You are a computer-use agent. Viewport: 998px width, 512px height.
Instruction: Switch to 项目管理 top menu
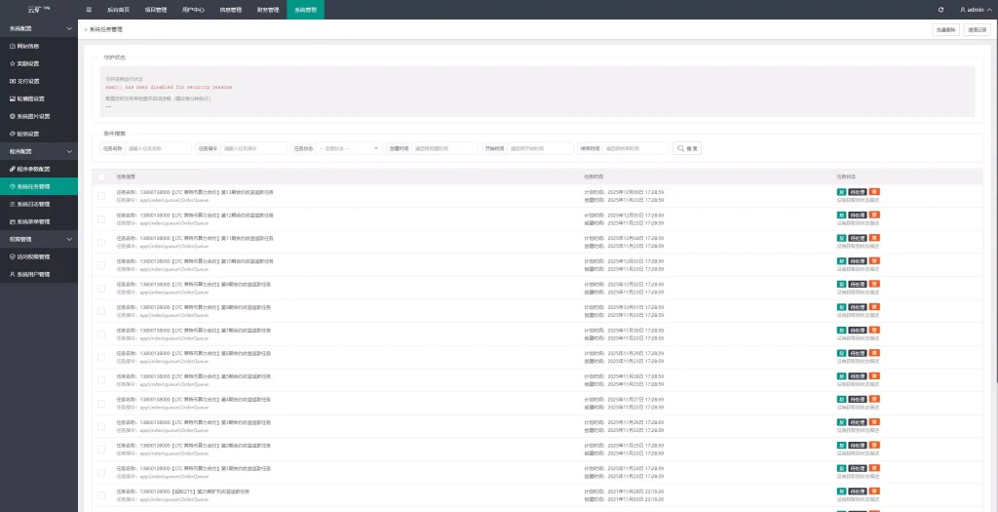(155, 10)
